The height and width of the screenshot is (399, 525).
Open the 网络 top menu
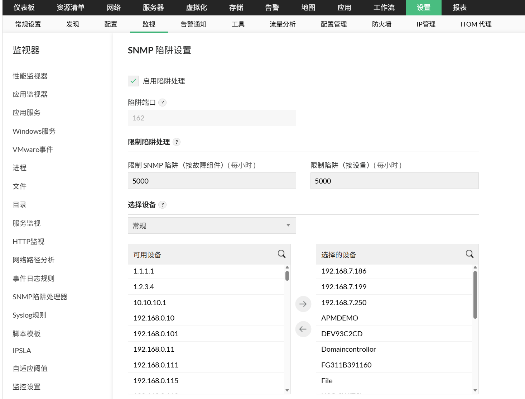pyautogui.click(x=114, y=8)
